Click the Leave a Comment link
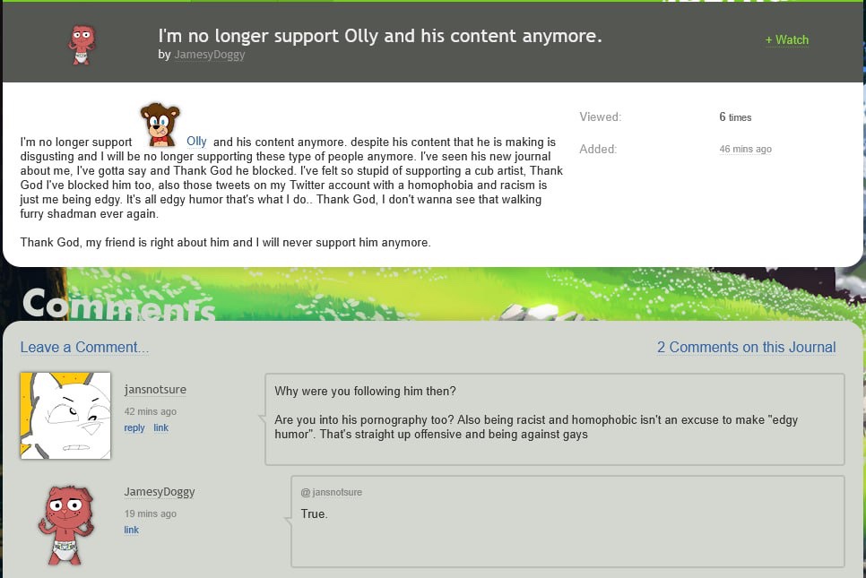The width and height of the screenshot is (866, 578). 84,348
